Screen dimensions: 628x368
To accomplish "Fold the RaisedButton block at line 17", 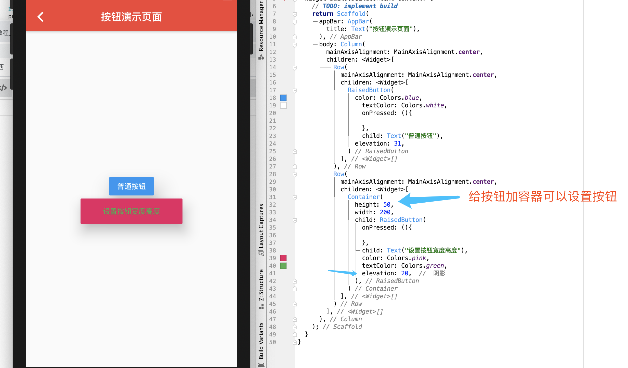I will click(295, 90).
